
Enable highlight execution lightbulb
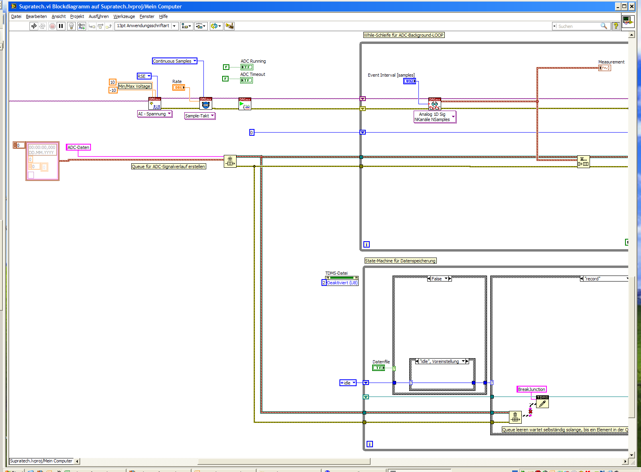[71, 26]
